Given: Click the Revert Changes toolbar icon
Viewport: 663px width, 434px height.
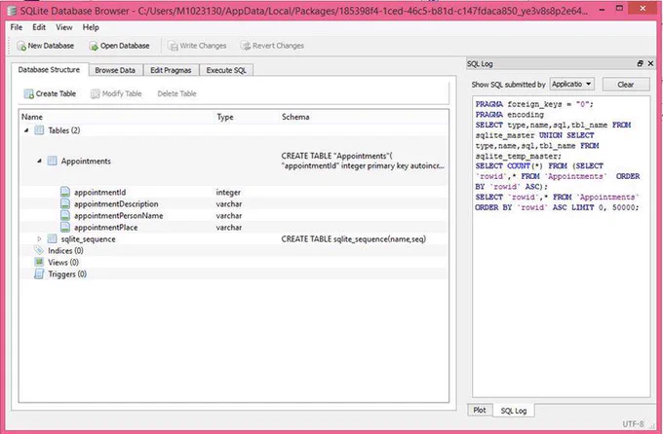Looking at the screenshot, I should (x=246, y=46).
